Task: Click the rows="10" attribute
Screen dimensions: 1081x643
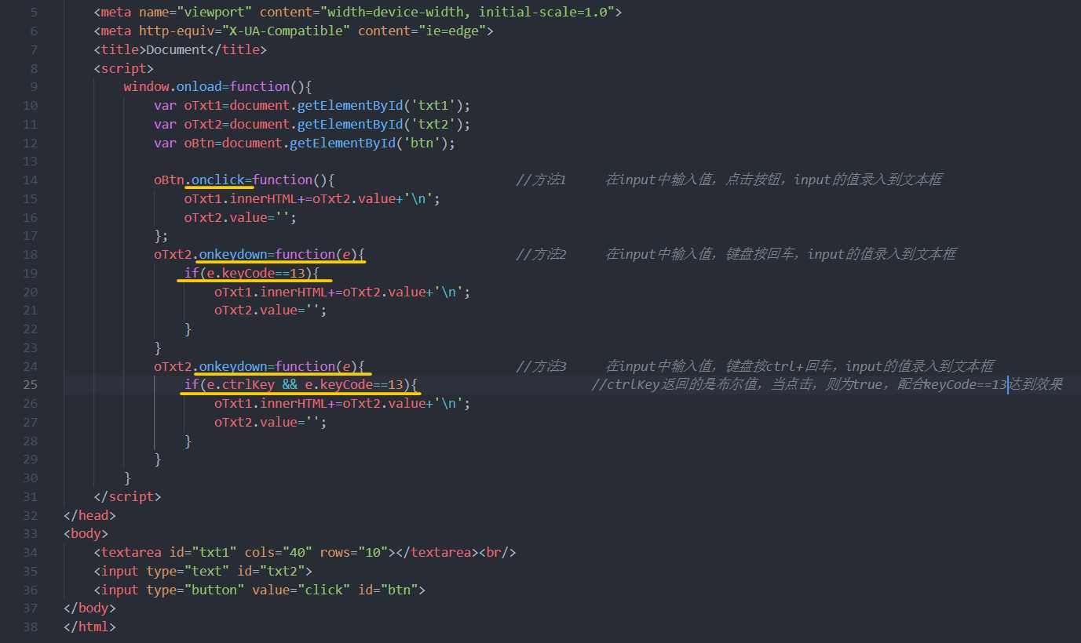Action: [x=354, y=553]
